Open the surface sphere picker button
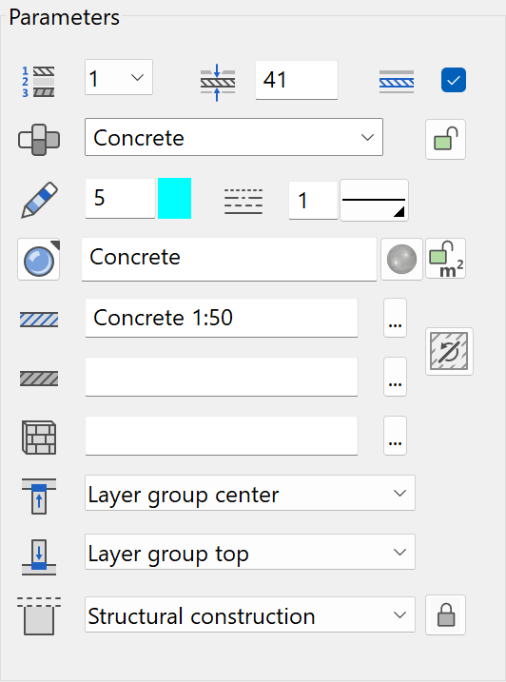 click(39, 260)
